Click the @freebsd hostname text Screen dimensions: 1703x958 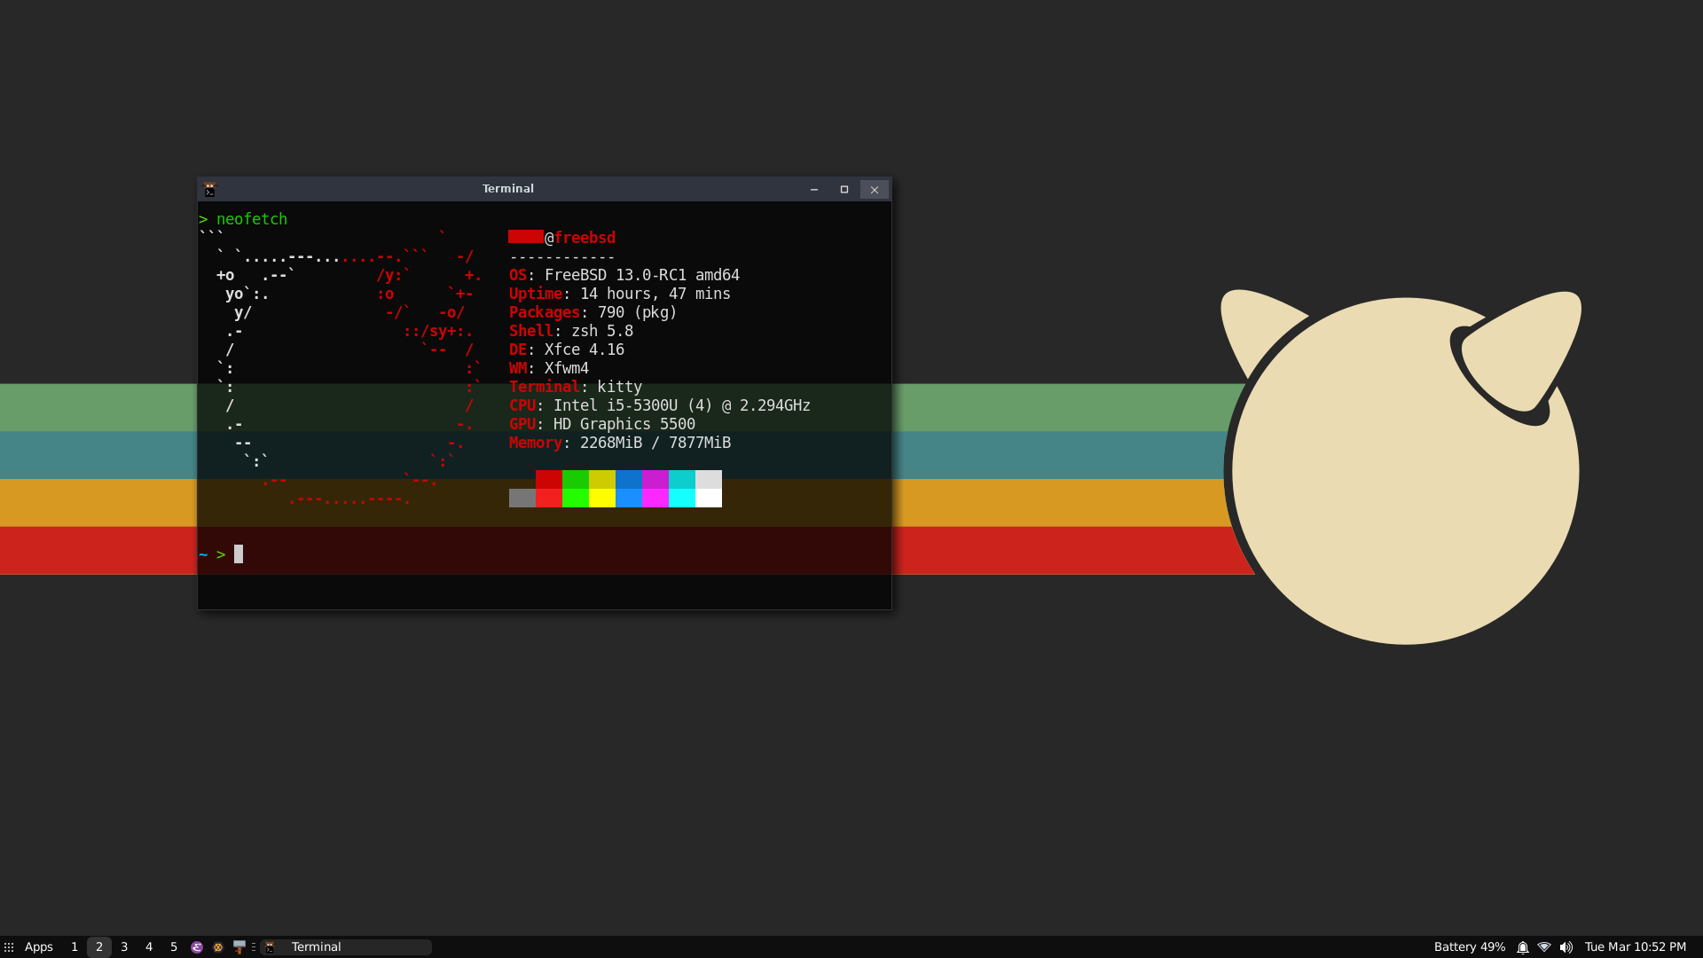pyautogui.click(x=580, y=238)
